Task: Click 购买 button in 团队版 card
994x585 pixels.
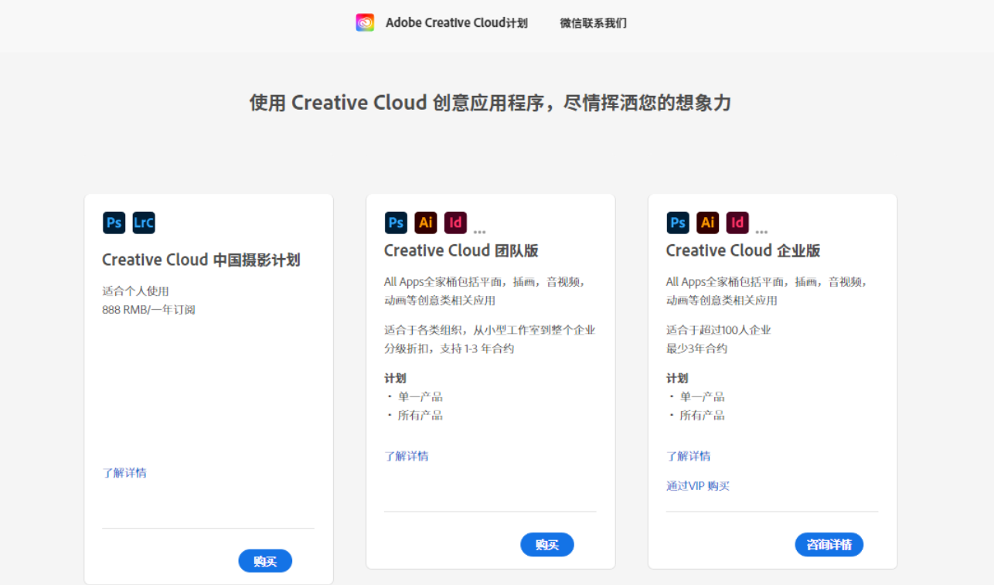Action: (x=547, y=545)
